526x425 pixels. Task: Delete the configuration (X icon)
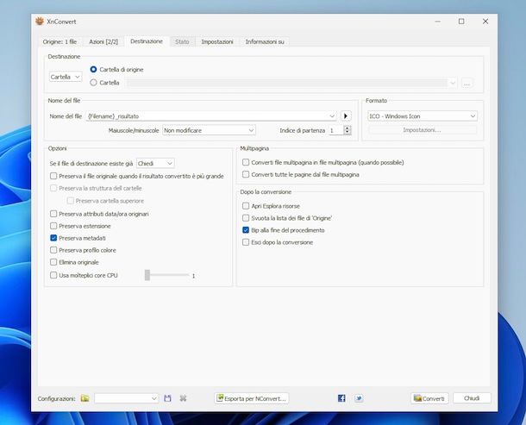pos(183,398)
